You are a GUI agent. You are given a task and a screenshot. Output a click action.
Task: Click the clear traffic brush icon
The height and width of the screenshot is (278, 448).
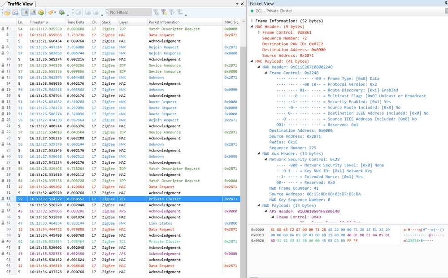tap(51, 13)
